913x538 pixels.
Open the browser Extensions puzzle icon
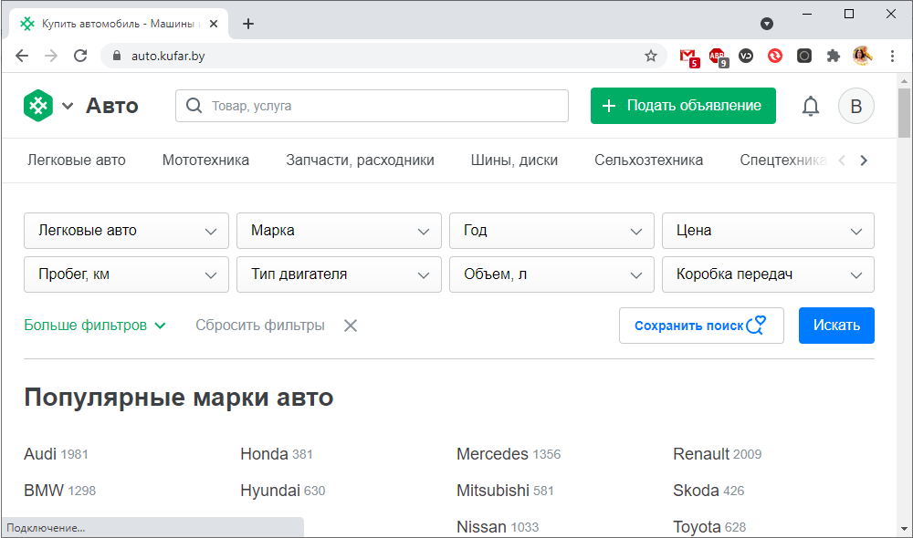(x=833, y=56)
